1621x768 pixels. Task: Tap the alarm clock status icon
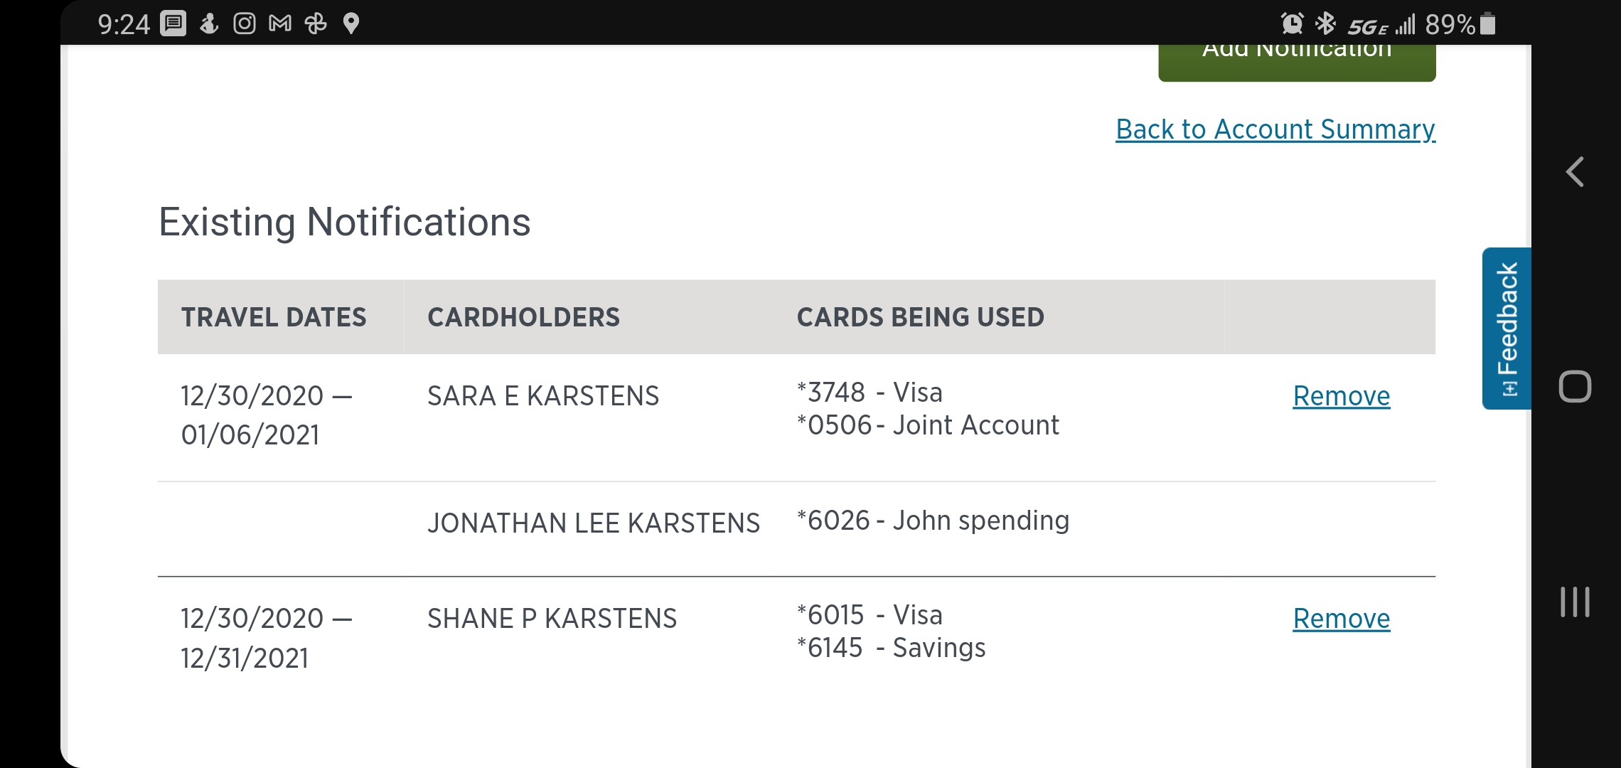tap(1292, 24)
